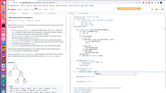Click Add to List

[x=30, y=21]
